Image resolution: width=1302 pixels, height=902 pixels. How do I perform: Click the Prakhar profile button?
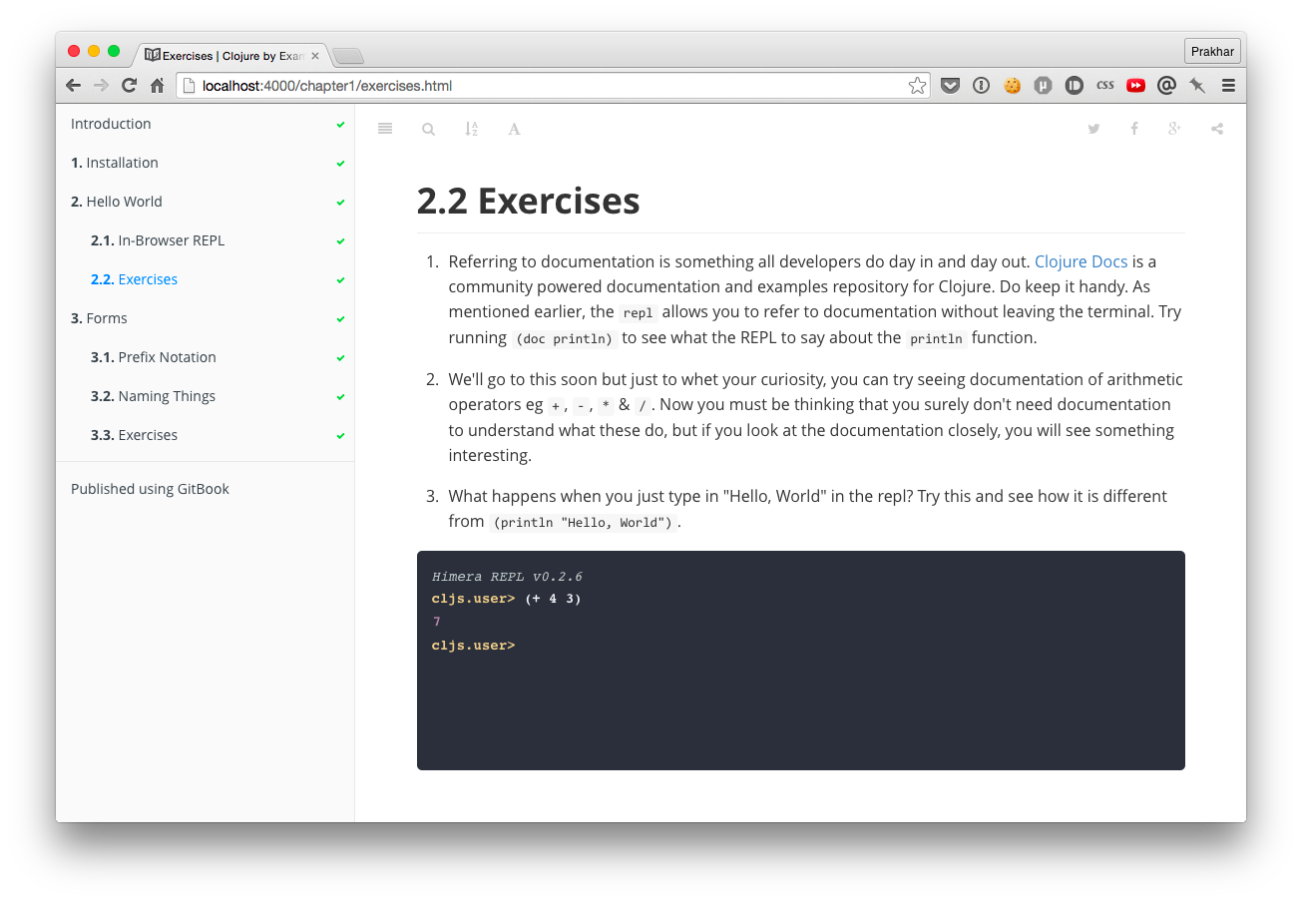coord(1212,51)
